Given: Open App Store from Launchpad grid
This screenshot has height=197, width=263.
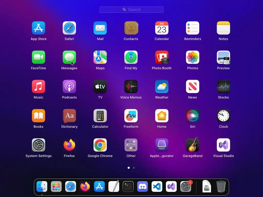Looking at the screenshot, I should pyautogui.click(x=39, y=28).
